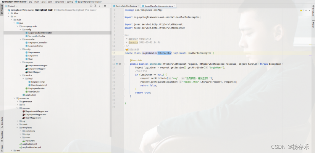This screenshot has width=315, height=153.
Task: Click the Collapse All icon in Project panel
Action: (99, 6)
